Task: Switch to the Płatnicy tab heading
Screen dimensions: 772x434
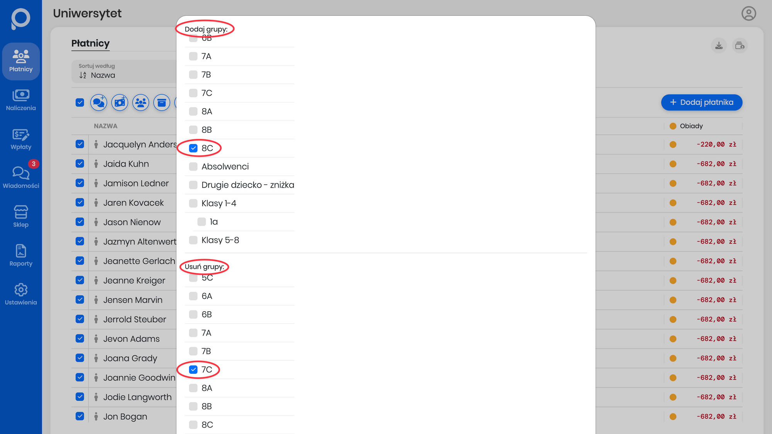Action: coord(90,43)
